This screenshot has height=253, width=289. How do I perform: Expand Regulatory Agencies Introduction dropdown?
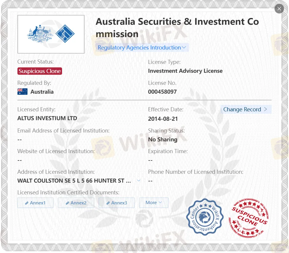(x=142, y=47)
